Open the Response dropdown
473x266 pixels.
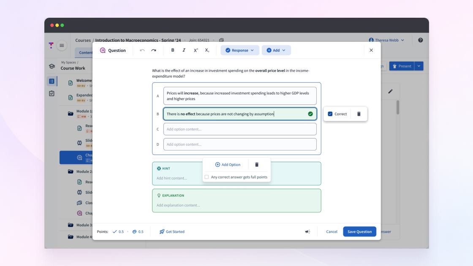click(240, 50)
